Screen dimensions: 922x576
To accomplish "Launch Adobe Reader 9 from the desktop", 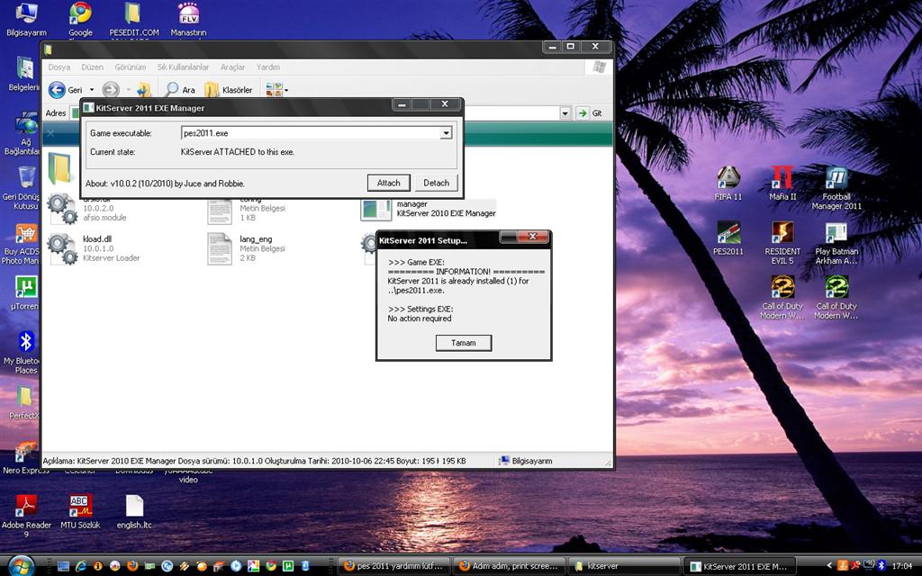I will [26, 516].
